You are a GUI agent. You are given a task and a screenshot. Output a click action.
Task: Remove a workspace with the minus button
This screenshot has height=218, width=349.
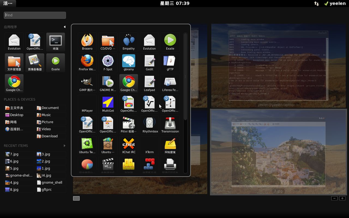[x=334, y=198]
